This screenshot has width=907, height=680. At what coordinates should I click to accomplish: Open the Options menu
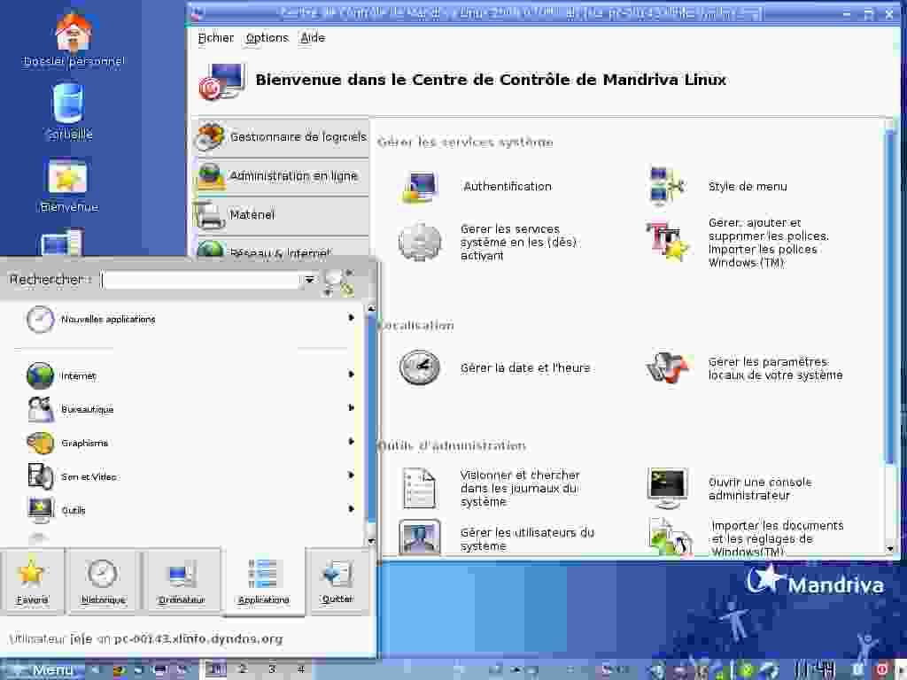click(267, 38)
